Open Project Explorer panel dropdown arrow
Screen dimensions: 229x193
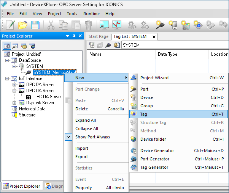[67, 36]
